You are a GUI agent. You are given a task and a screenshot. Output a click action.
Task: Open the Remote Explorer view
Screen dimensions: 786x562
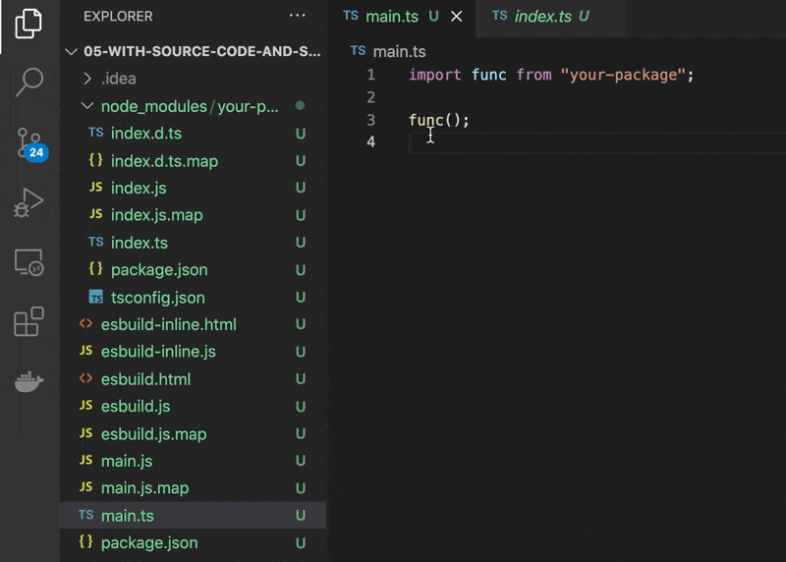pyautogui.click(x=28, y=262)
